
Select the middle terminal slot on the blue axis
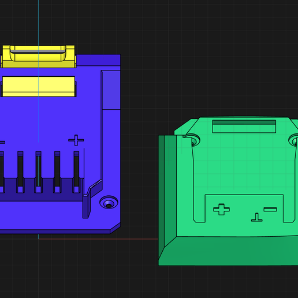38,172
